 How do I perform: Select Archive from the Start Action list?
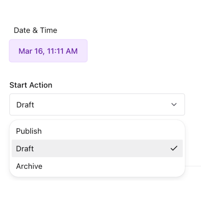[x=97, y=166]
